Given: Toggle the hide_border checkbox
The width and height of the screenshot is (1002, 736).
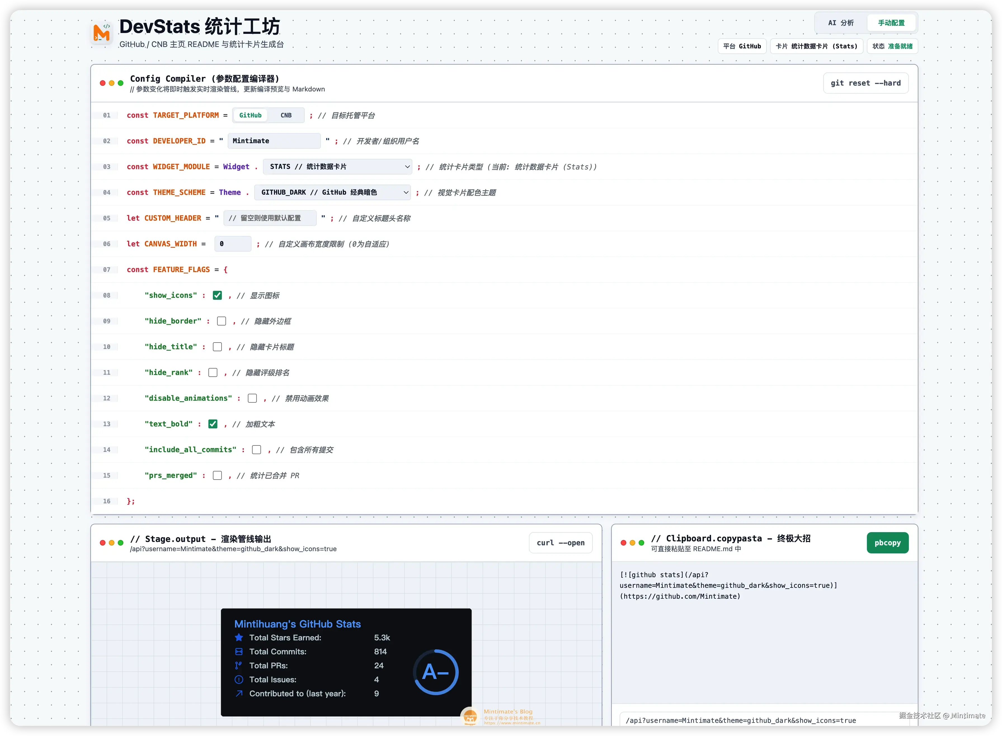Looking at the screenshot, I should tap(222, 321).
